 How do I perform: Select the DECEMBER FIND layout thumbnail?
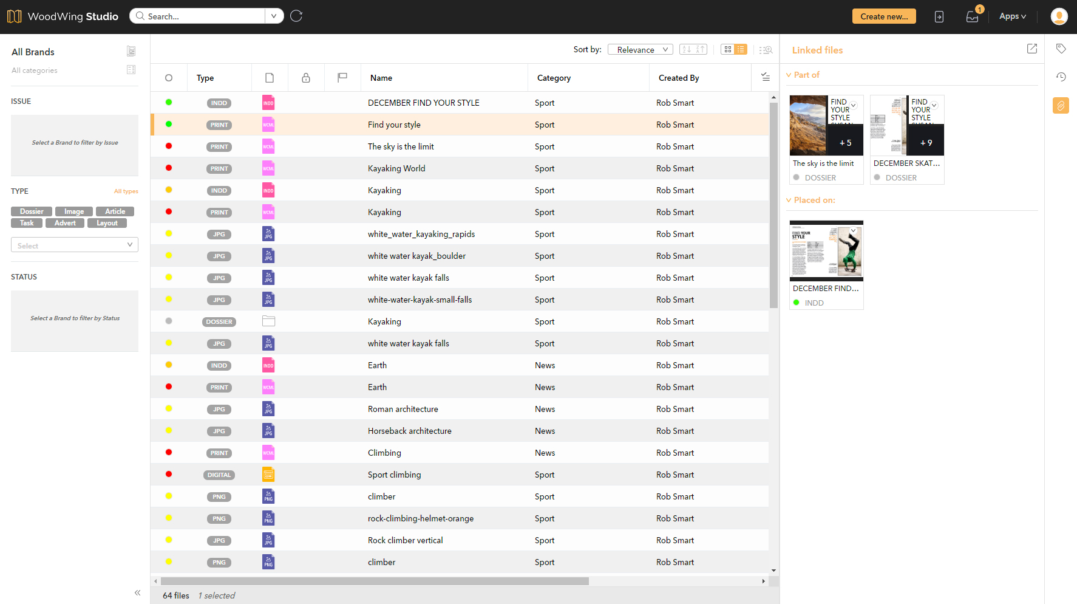(x=826, y=250)
